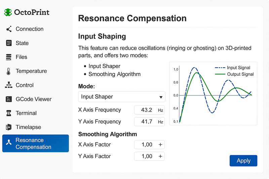Click the Hz unit beside X Axis Frequency
Screen dimensions: 269x179
tap(160, 110)
